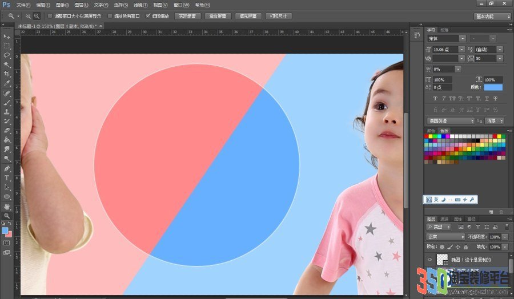Open the 美国英语 language dropdown
This screenshot has height=299, width=514.
[x=451, y=121]
